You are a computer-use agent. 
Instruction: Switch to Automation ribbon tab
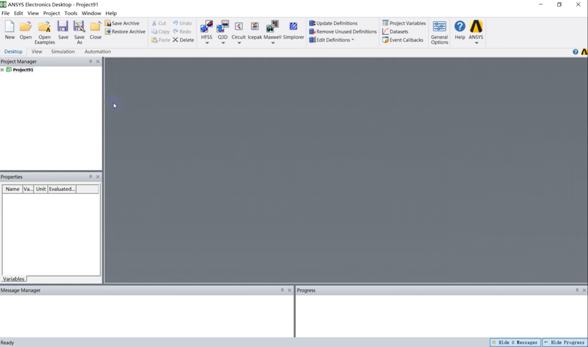click(x=98, y=51)
